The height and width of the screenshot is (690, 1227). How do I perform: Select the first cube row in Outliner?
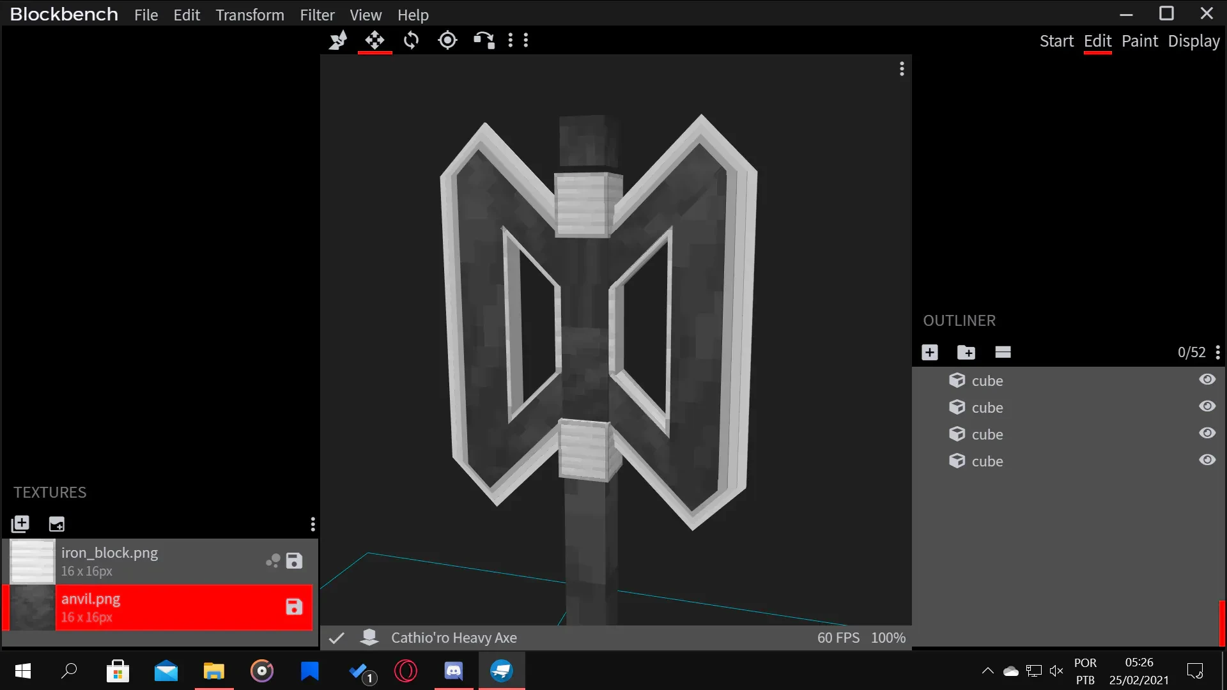[x=1067, y=380]
